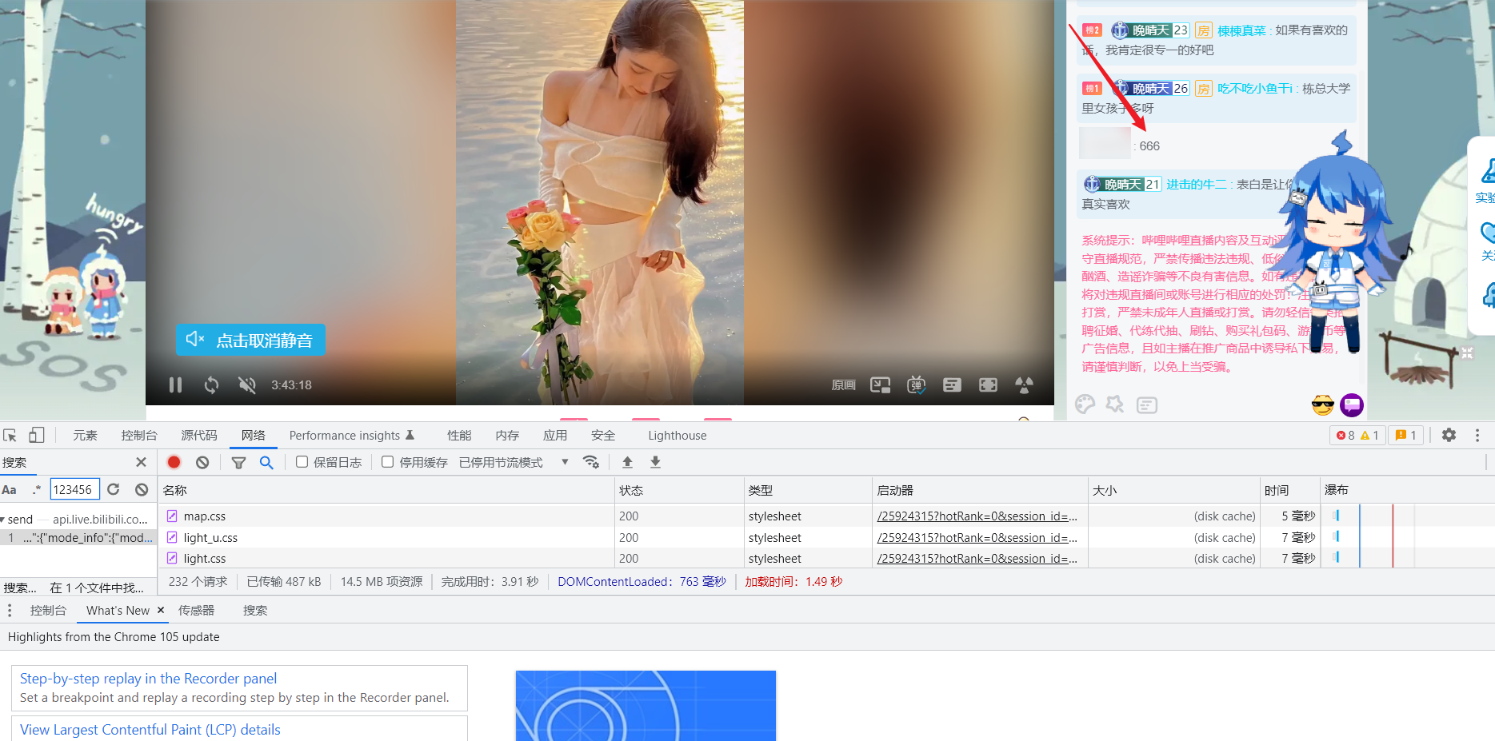Image resolution: width=1495 pixels, height=741 pixels.
Task: Click the network search magnifier
Action: 266,462
